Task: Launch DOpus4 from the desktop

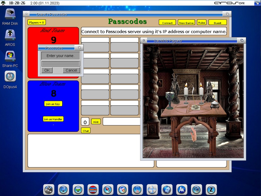Action: (x=10, y=77)
